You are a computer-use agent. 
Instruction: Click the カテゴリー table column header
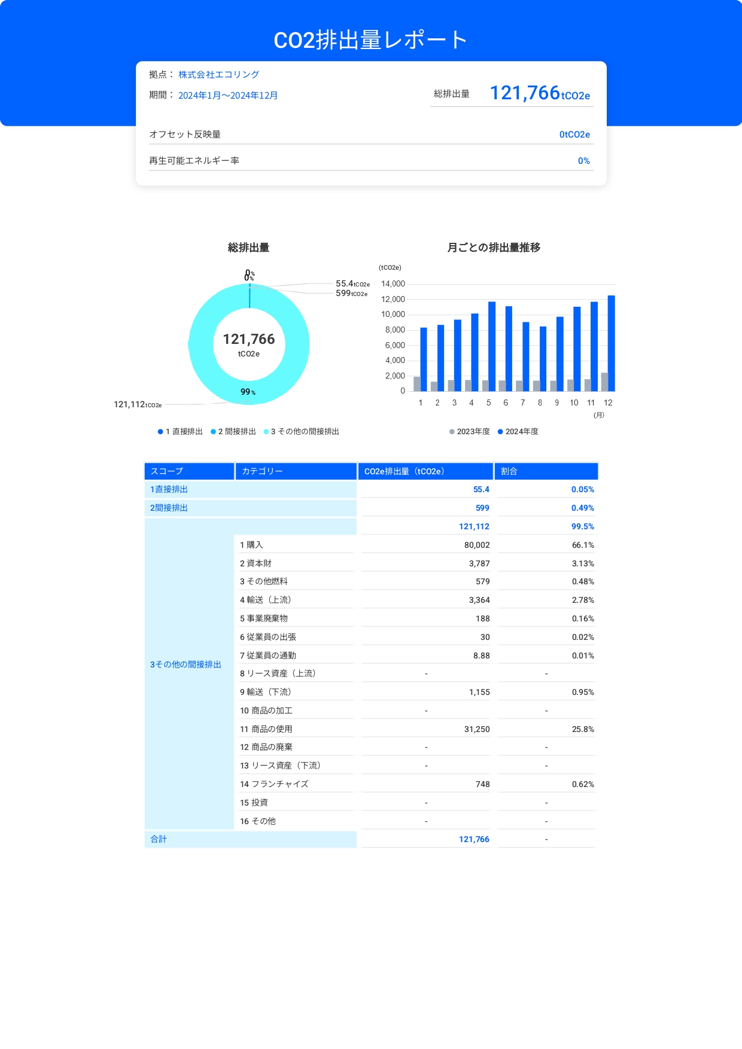pos(296,471)
